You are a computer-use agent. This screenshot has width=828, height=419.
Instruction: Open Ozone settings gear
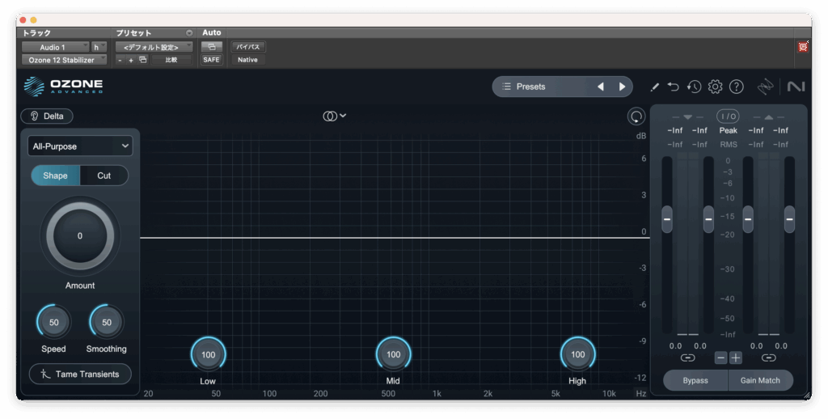715,87
